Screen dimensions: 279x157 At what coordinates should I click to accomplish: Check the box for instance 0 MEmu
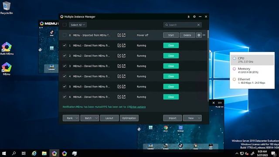point(65,35)
